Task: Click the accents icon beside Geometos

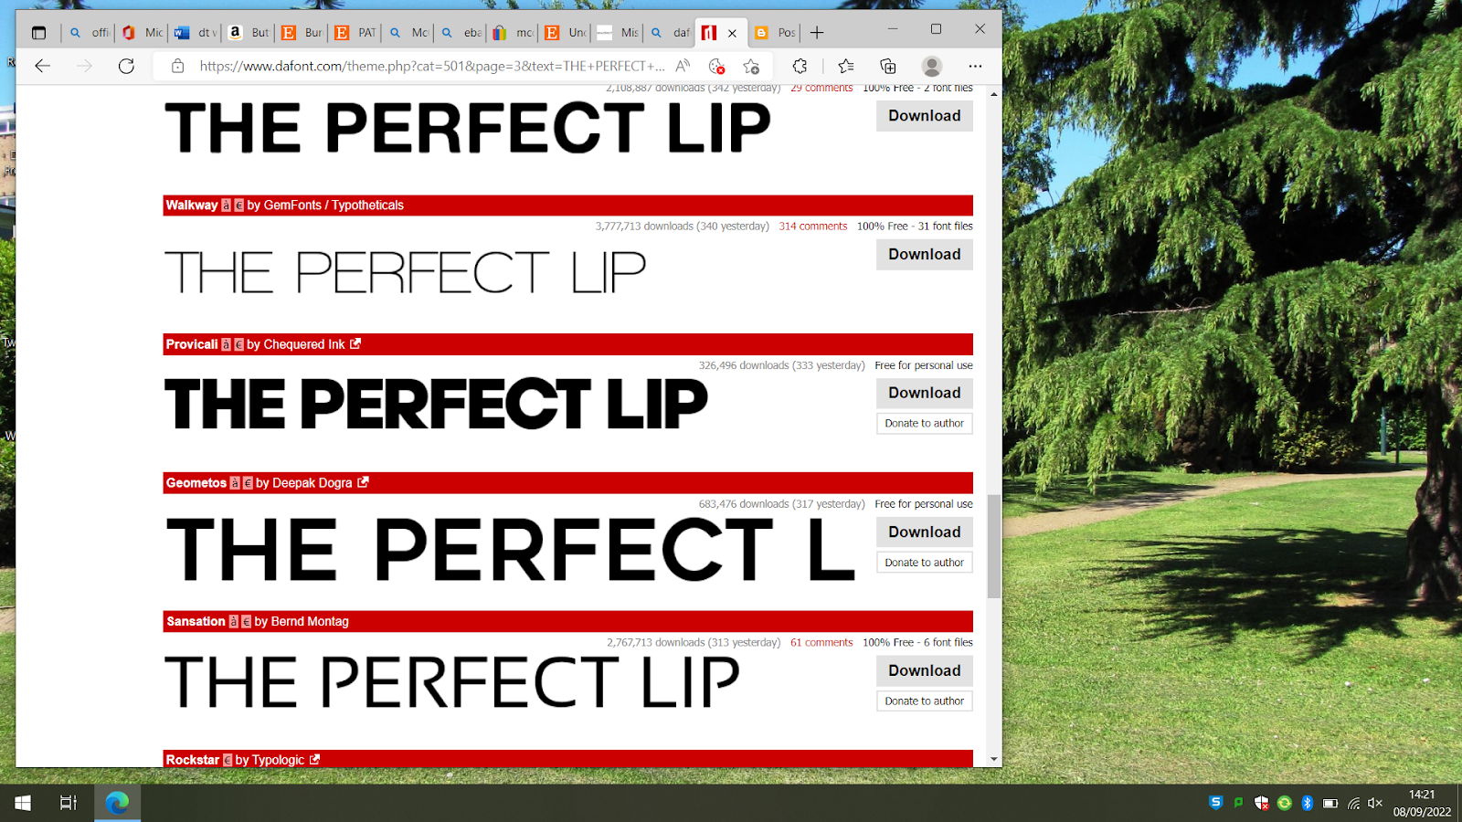Action: click(235, 483)
